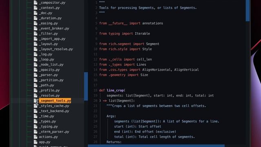The image size is (261, 147).
Task: Click the 'Returns:' docstring line
Action: (114, 142)
